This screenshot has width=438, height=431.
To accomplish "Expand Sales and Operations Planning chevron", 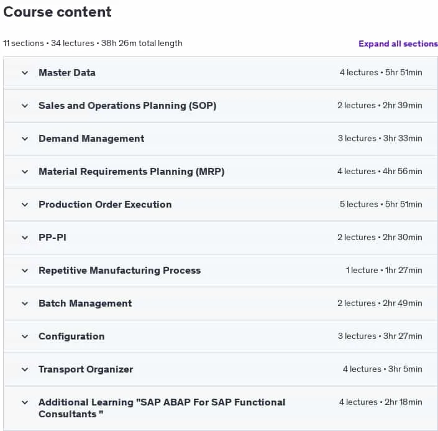I will tap(25, 106).
